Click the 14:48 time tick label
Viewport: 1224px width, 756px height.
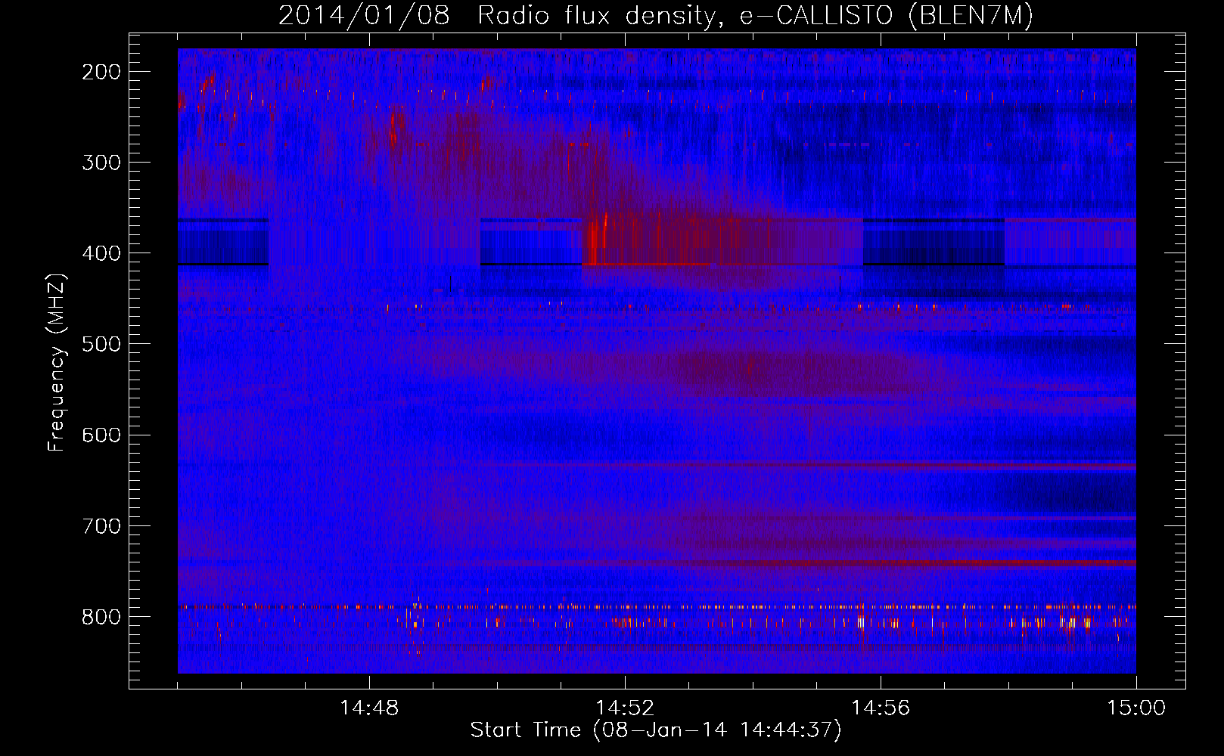[x=369, y=708]
